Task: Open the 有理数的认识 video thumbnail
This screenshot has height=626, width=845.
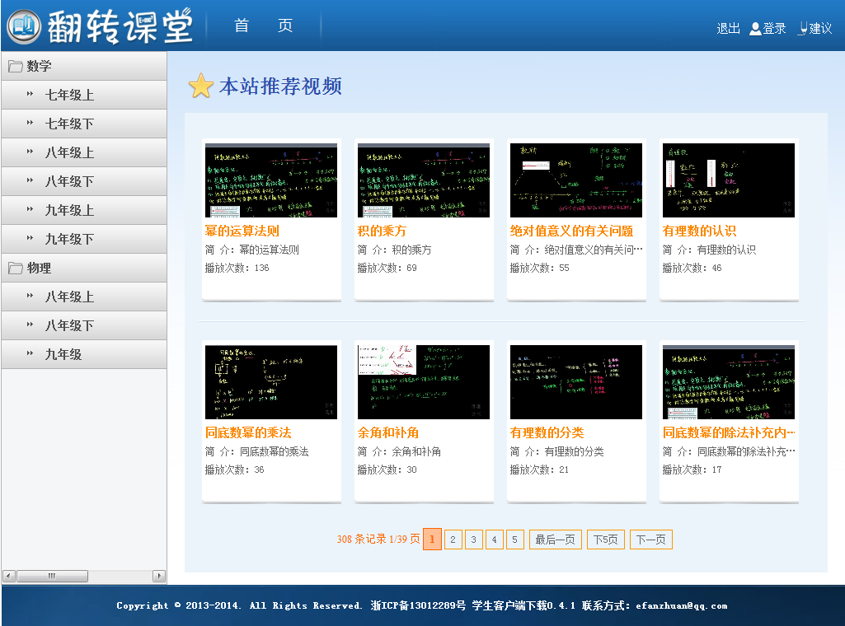Action: click(729, 180)
